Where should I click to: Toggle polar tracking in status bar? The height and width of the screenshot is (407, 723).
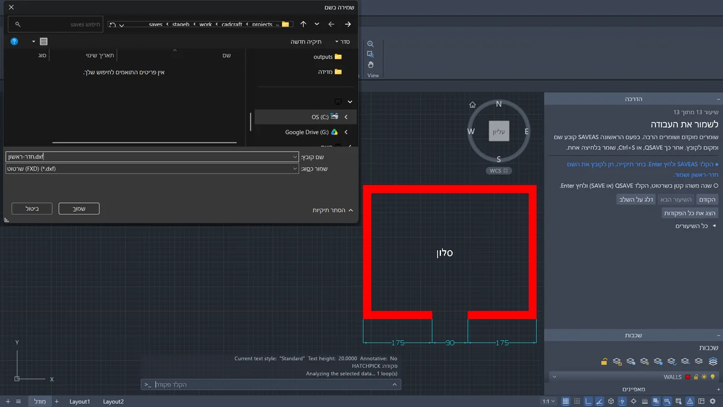pos(599,401)
